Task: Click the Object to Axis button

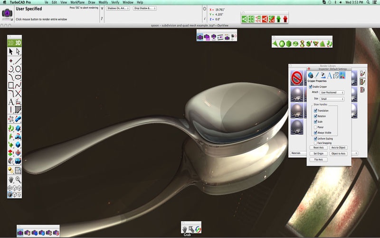Action: point(338,154)
